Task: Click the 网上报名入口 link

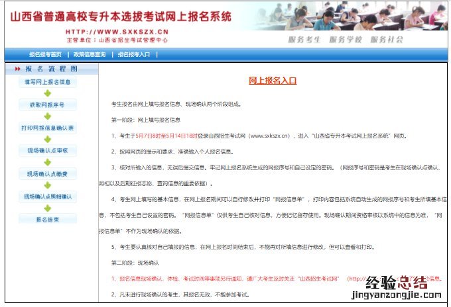Action: coord(273,81)
